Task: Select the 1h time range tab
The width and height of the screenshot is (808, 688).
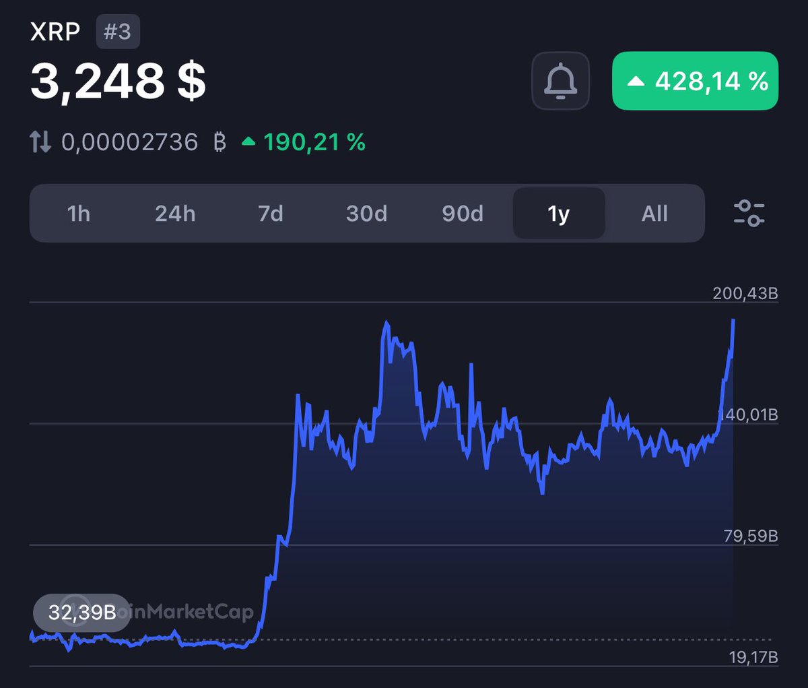Action: pyautogui.click(x=79, y=214)
